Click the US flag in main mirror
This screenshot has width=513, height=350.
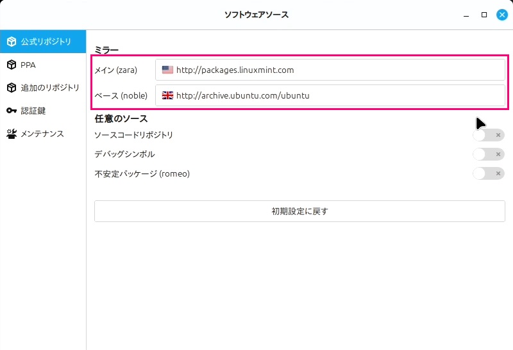(x=167, y=70)
